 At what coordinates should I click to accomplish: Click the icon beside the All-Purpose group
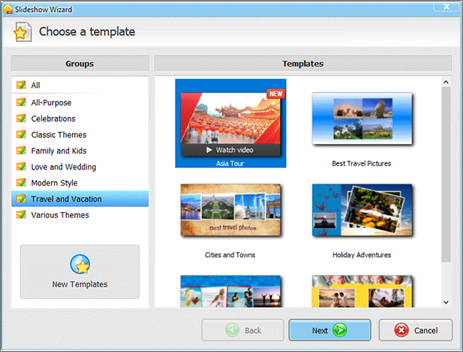pyautogui.click(x=21, y=103)
